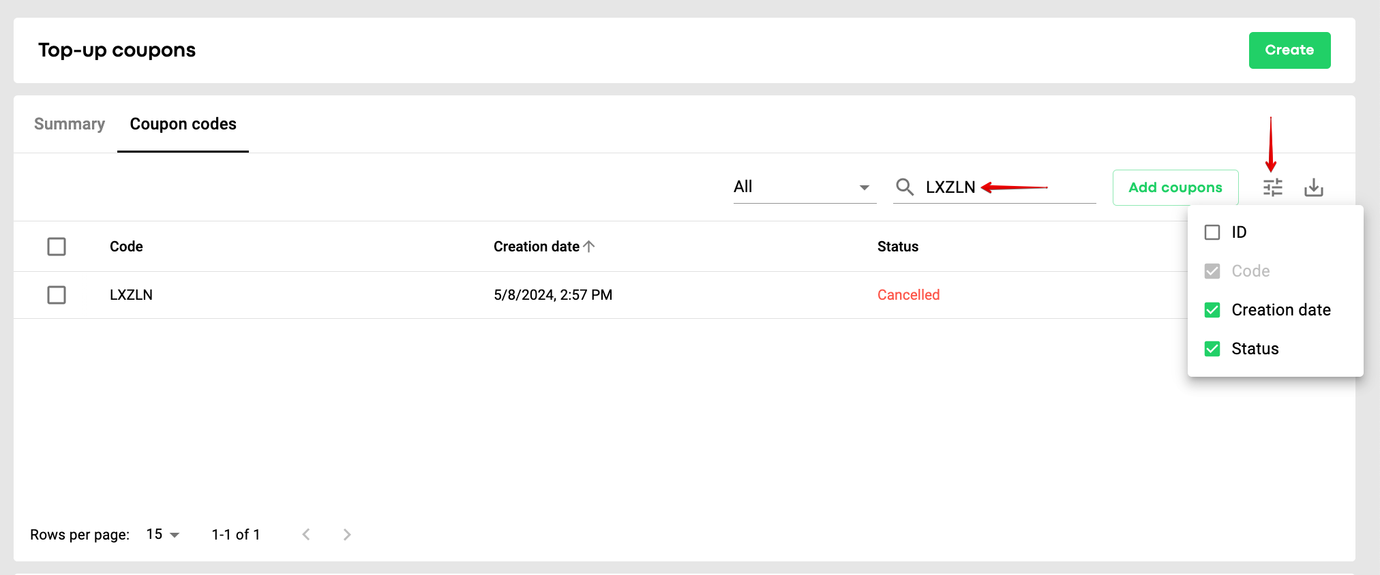1380x575 pixels.
Task: Click the Cancelled status text
Action: click(908, 295)
